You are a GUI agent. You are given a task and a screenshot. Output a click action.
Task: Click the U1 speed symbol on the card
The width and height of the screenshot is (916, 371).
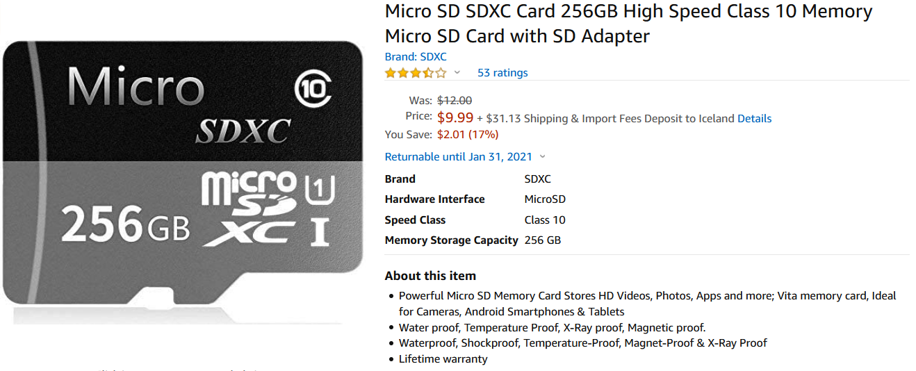click(320, 188)
